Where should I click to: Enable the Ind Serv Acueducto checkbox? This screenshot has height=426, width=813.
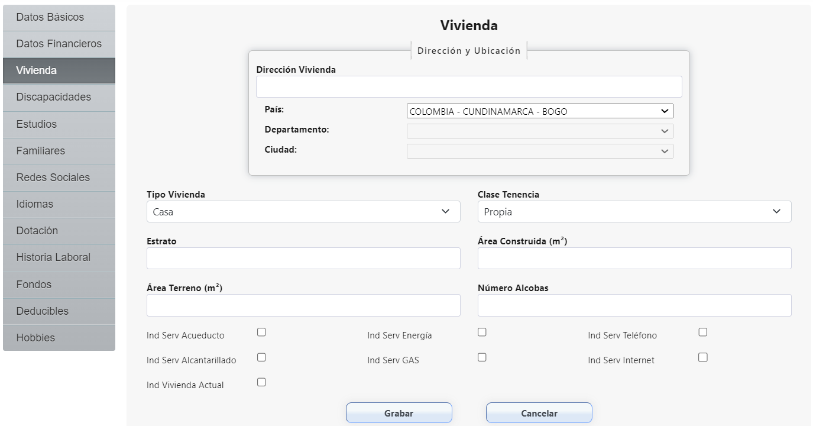(x=261, y=332)
